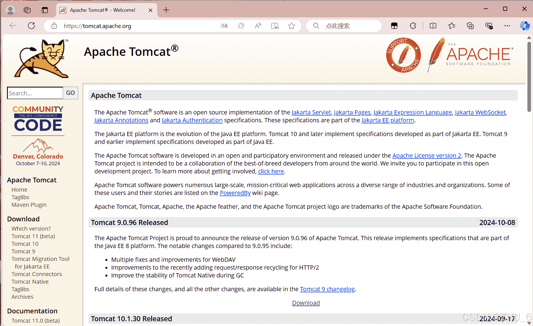Open a new browser tab
533x326 pixels.
tap(166, 10)
